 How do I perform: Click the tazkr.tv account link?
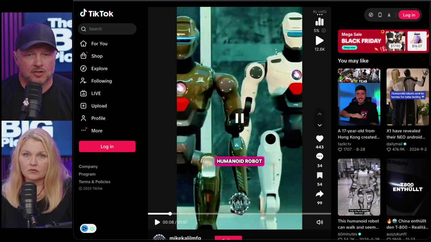(344, 144)
